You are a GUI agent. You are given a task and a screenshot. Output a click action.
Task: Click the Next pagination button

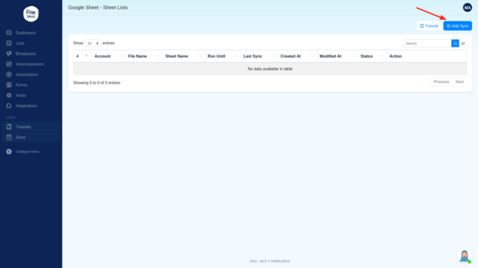pos(459,82)
